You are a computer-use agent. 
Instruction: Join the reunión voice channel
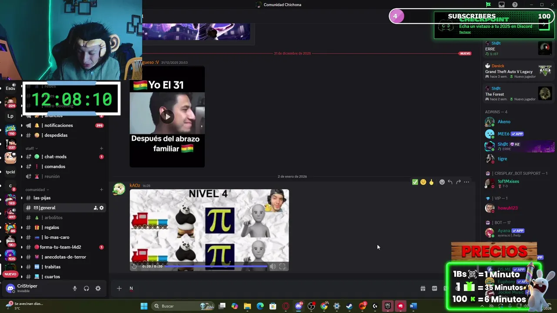(x=64, y=176)
